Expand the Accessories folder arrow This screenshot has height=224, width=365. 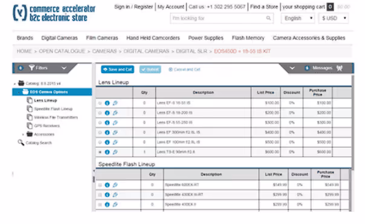pyautogui.click(x=23, y=135)
